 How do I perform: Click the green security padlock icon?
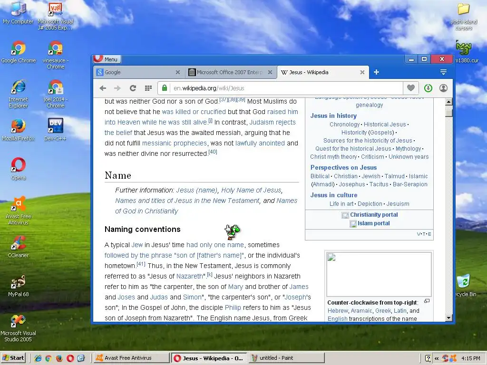point(165,88)
